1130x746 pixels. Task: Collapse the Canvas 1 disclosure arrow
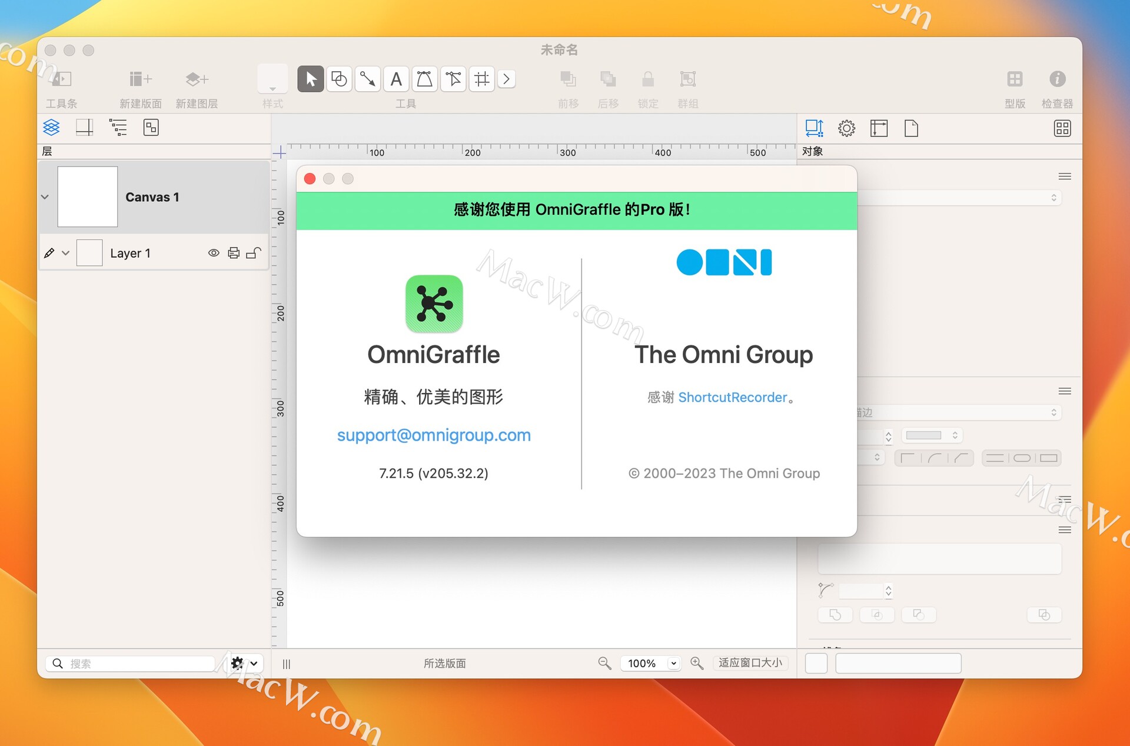(45, 197)
